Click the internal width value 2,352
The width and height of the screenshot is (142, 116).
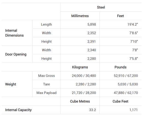[92, 33]
